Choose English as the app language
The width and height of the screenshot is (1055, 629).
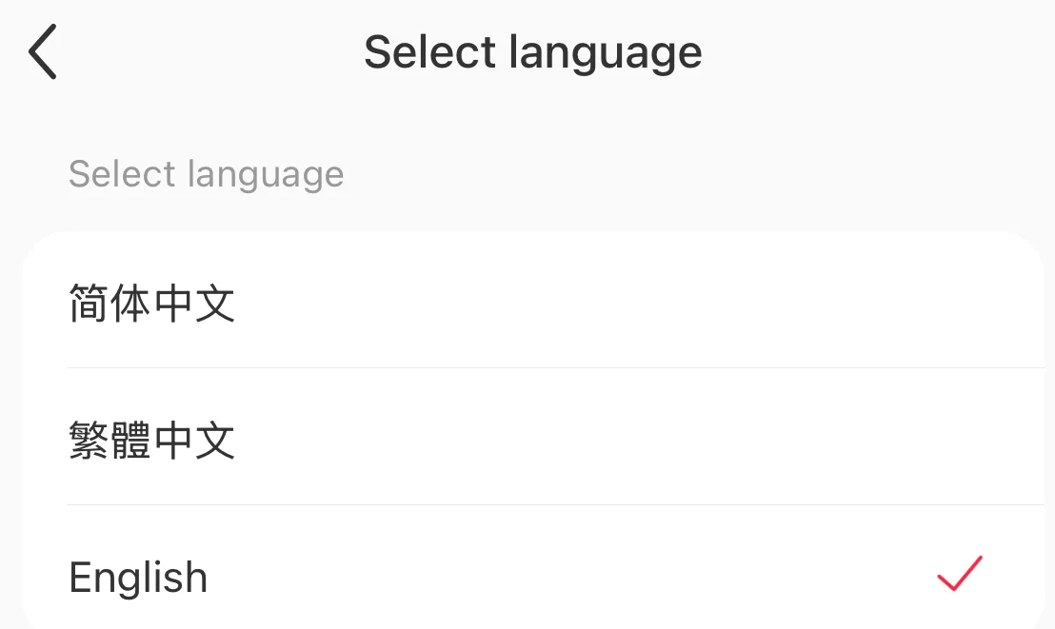[139, 578]
